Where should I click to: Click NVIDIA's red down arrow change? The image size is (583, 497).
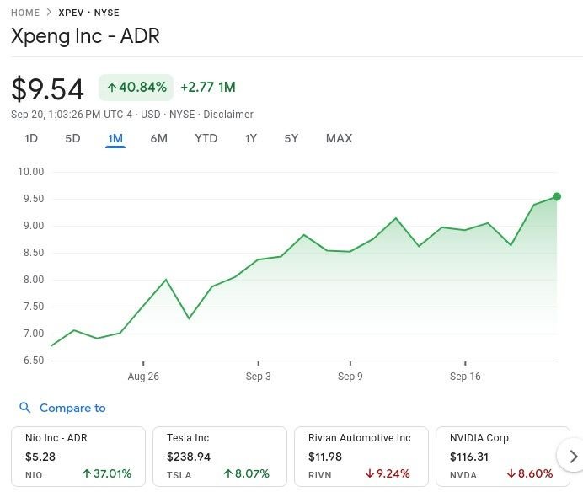[529, 473]
